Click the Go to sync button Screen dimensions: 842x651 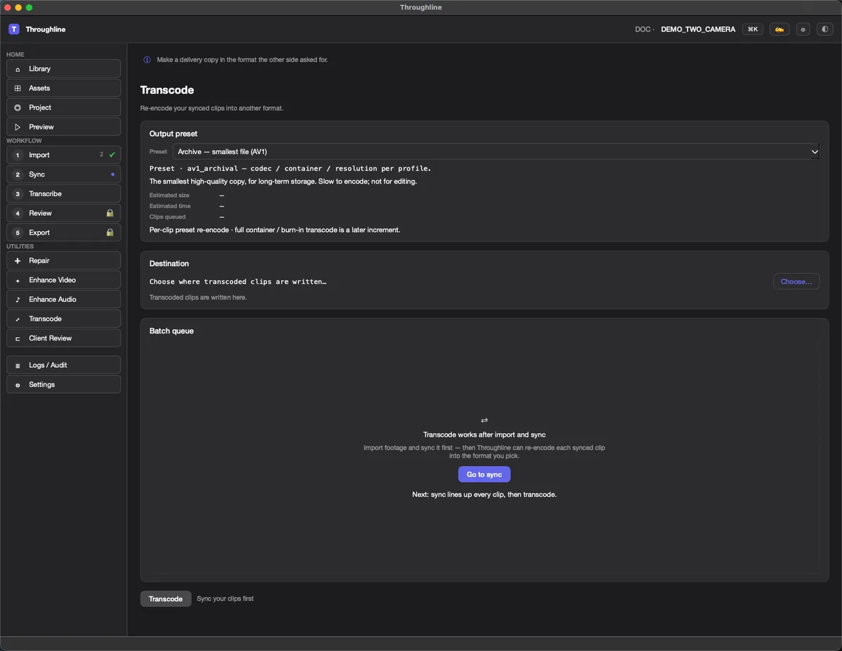click(x=484, y=474)
